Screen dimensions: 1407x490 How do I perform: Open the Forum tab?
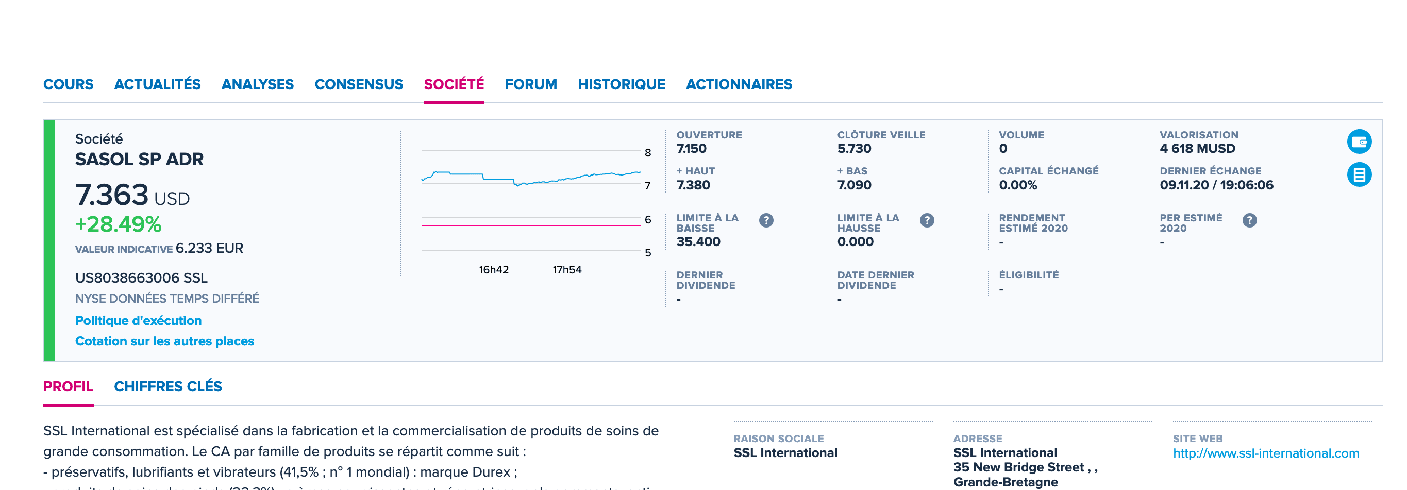pos(531,84)
